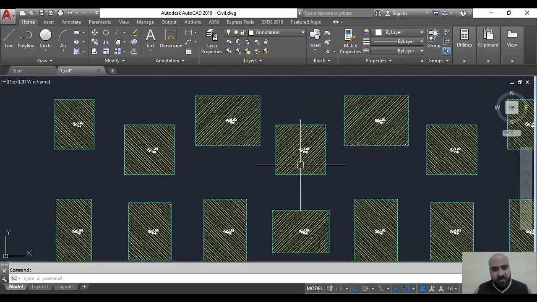Expand the Annotation panel
Screen dimensions: 537x302
[170, 60]
